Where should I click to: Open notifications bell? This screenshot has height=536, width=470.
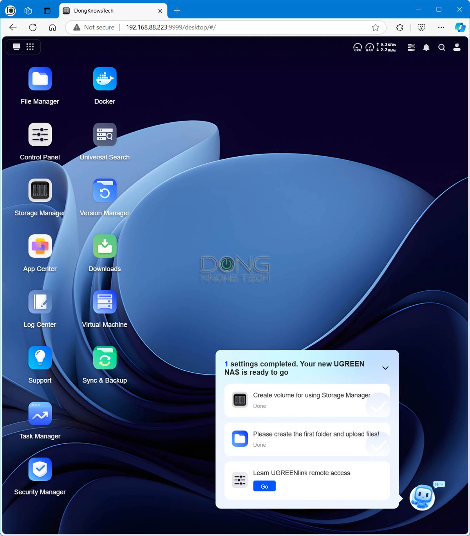click(x=426, y=47)
